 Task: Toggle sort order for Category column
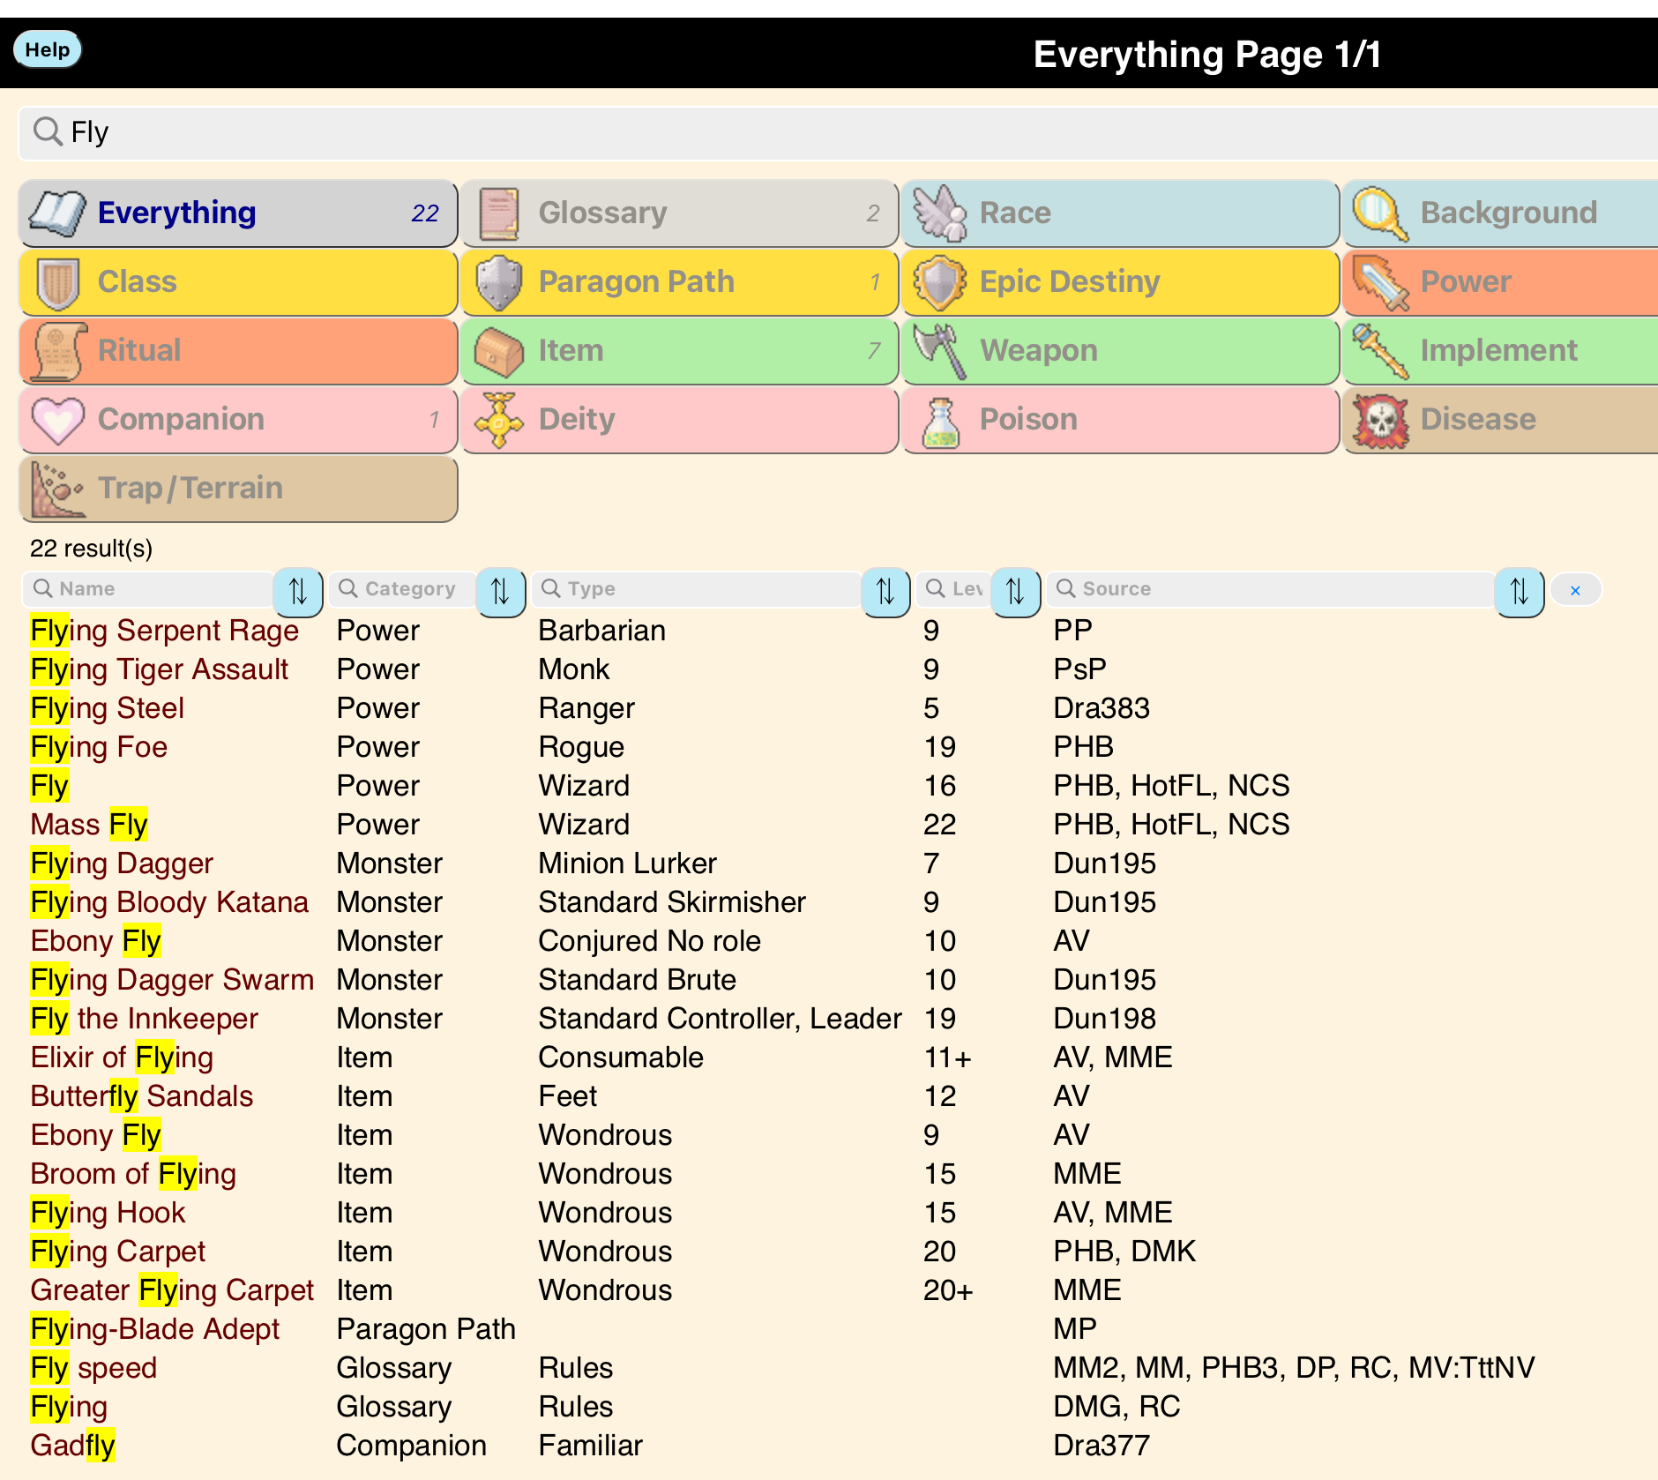point(500,590)
